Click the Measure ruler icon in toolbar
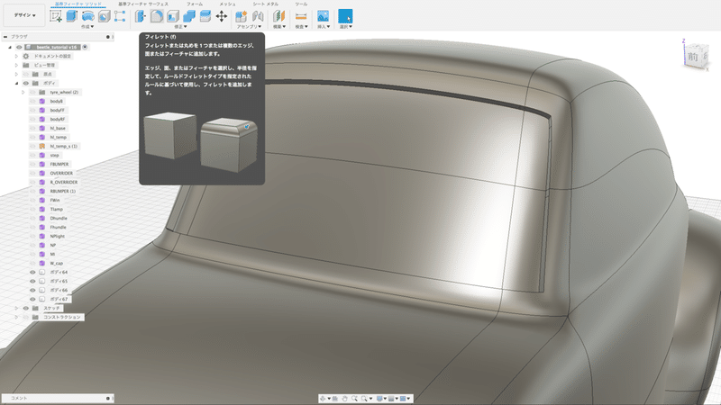721x405 pixels. tap(300, 16)
